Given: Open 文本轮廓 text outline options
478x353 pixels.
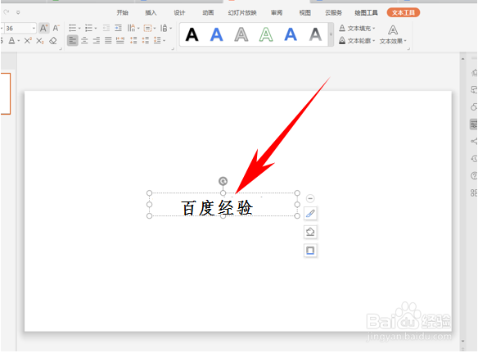Looking at the screenshot, I should [357, 40].
